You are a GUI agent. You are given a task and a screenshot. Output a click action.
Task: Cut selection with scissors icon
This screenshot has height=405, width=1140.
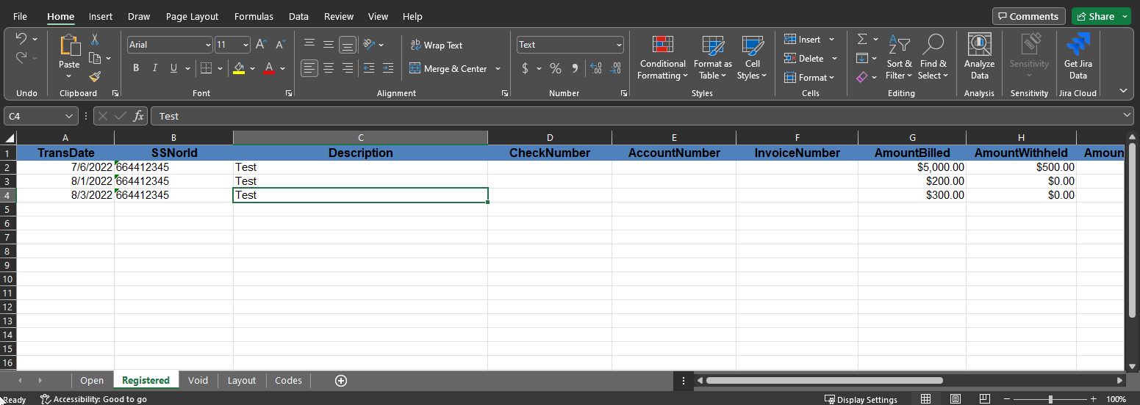(x=95, y=40)
